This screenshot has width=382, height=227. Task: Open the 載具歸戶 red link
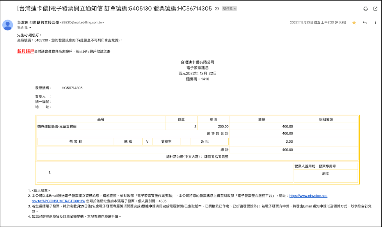coord(26,51)
